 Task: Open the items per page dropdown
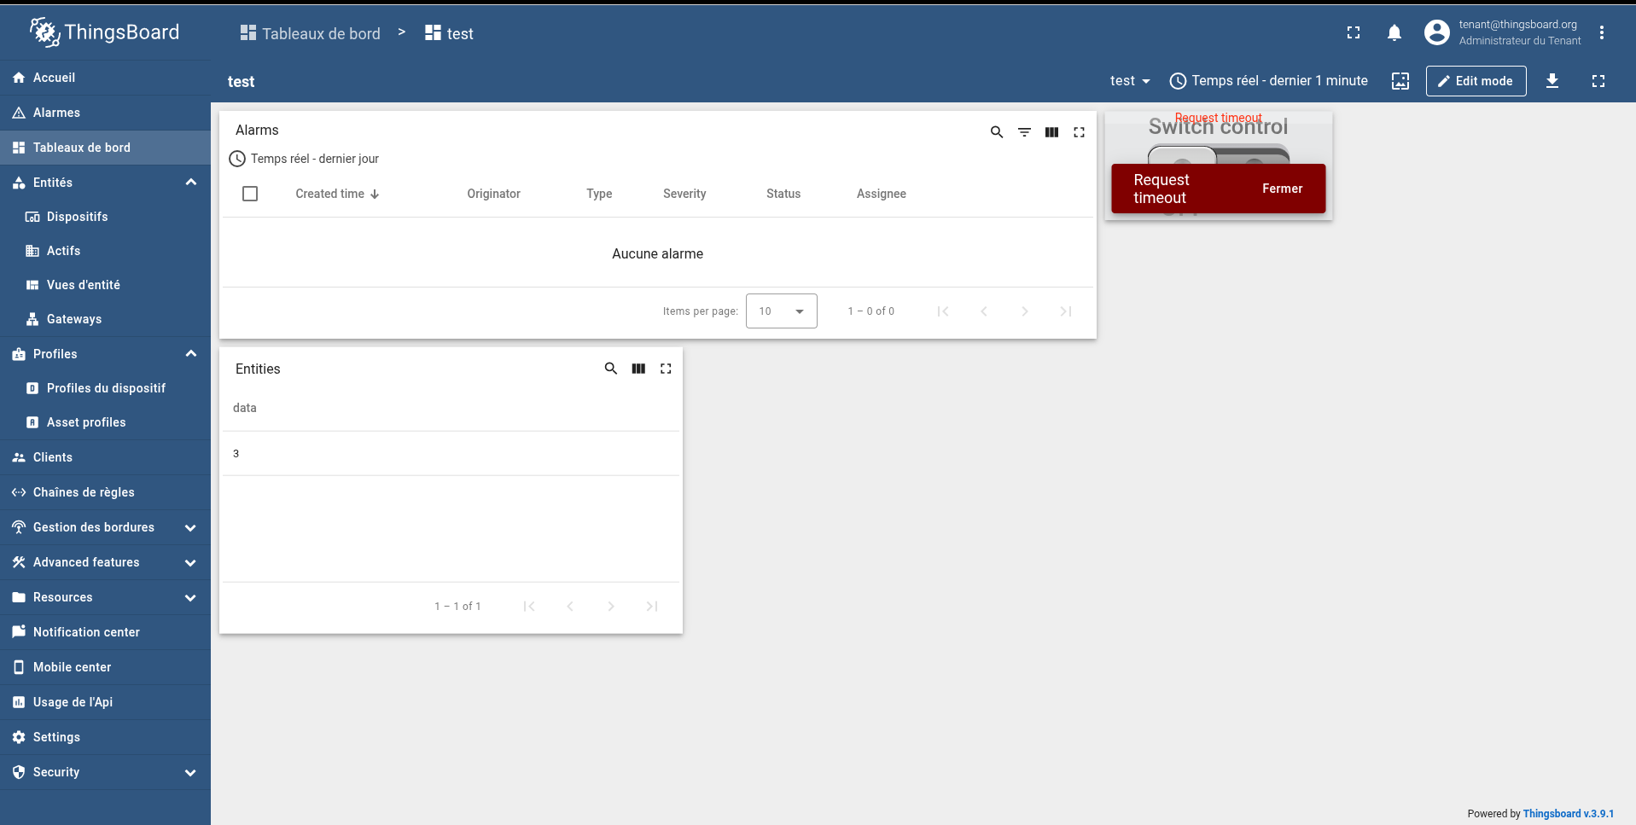click(781, 311)
